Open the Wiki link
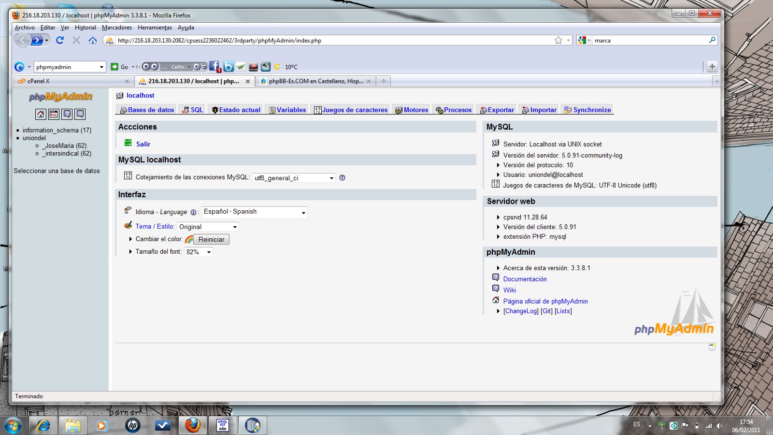The image size is (773, 435). tap(510, 290)
